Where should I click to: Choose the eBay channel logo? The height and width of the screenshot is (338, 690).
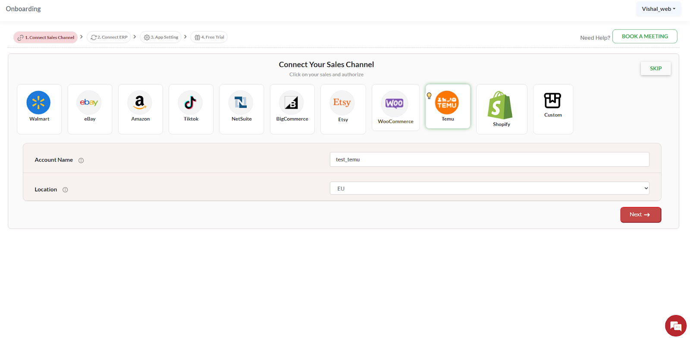(89, 103)
